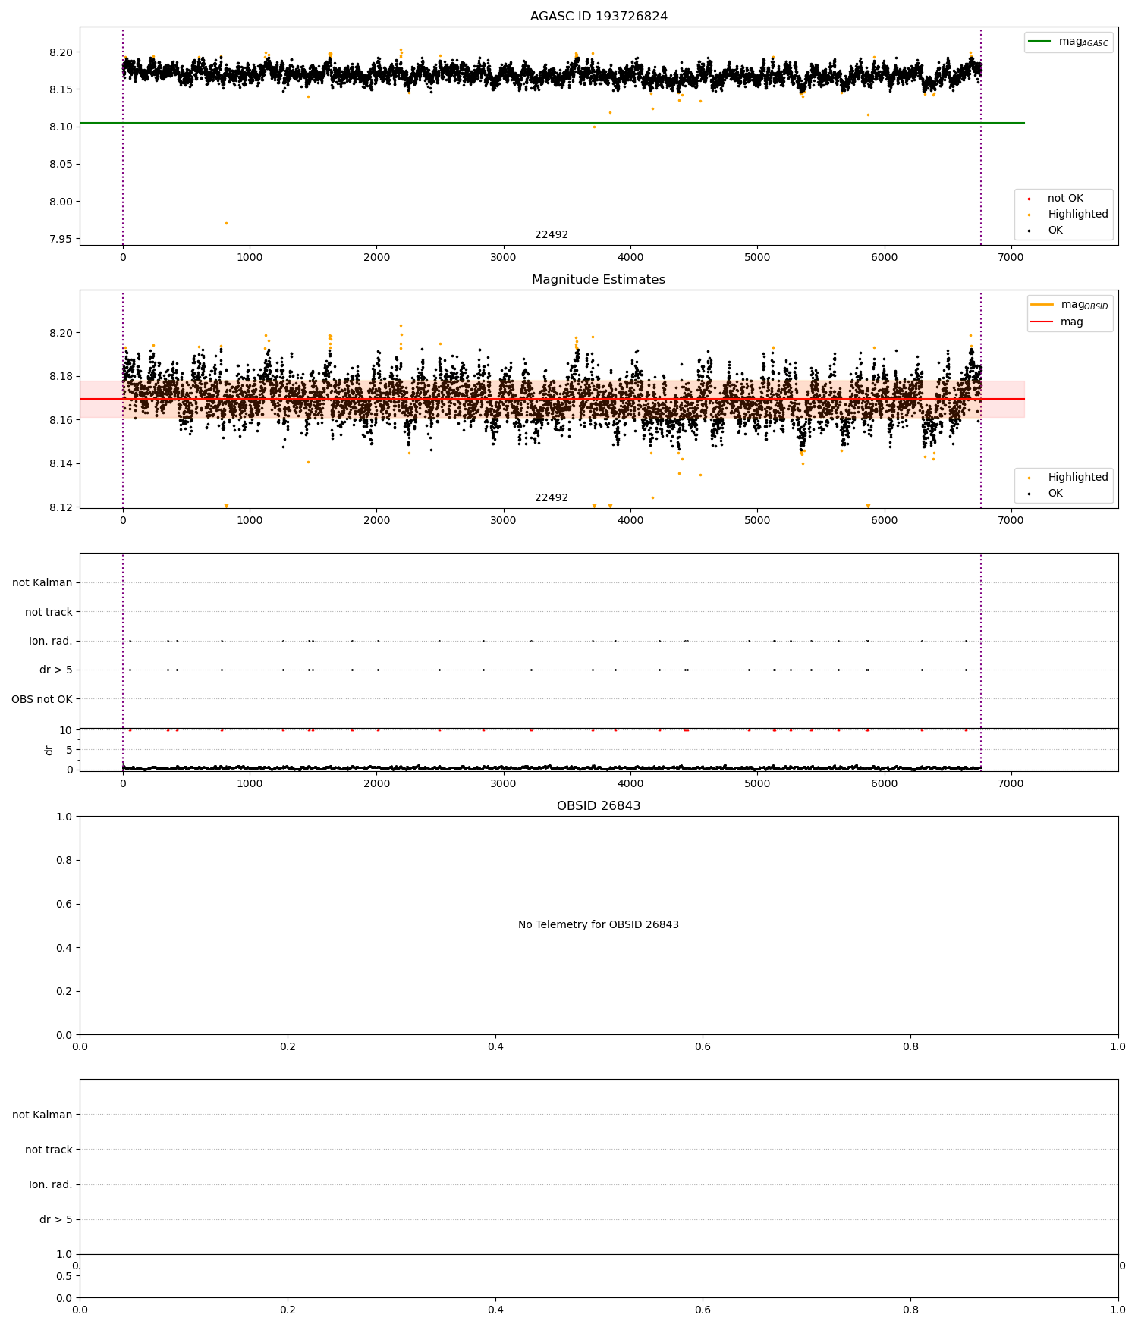
Task: Click 'dr > 5' label in the bottom plot
Action: pos(56,1219)
